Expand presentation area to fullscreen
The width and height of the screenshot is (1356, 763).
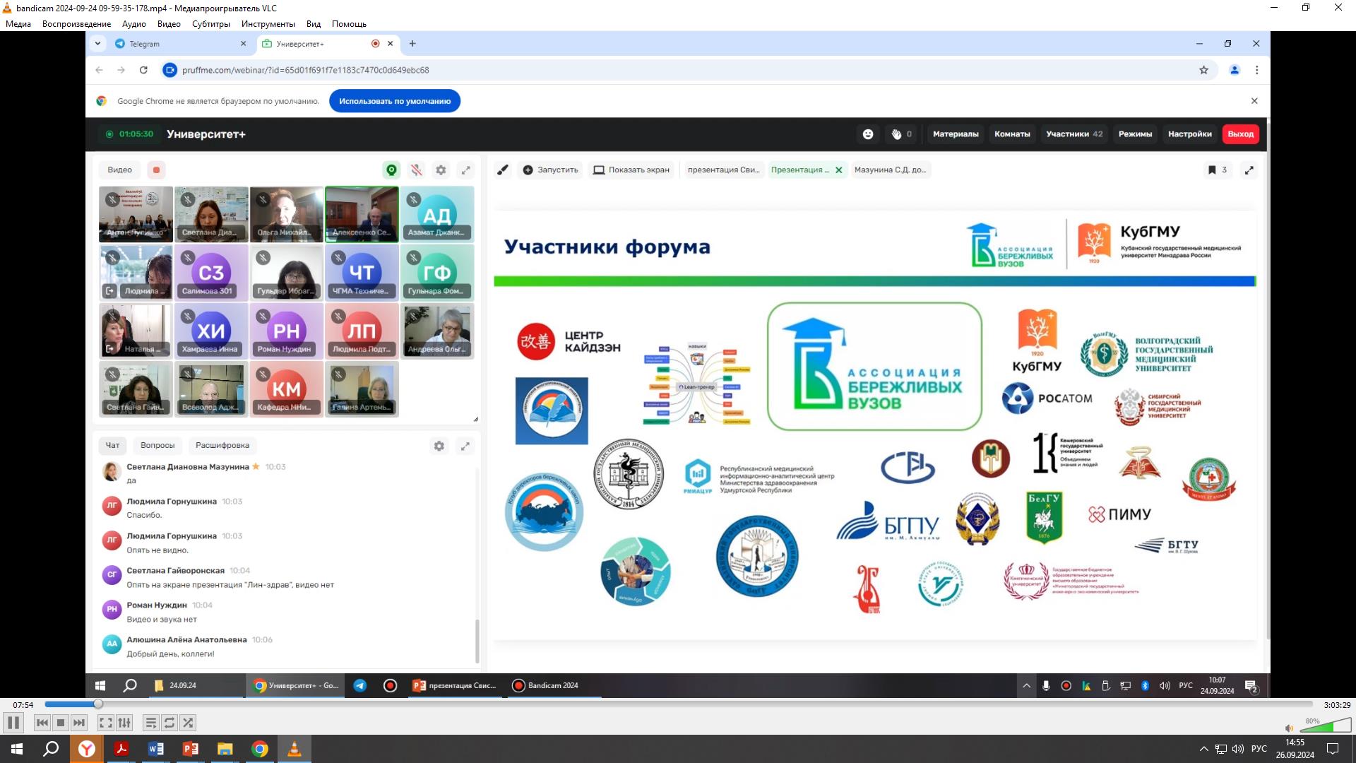point(1249,170)
